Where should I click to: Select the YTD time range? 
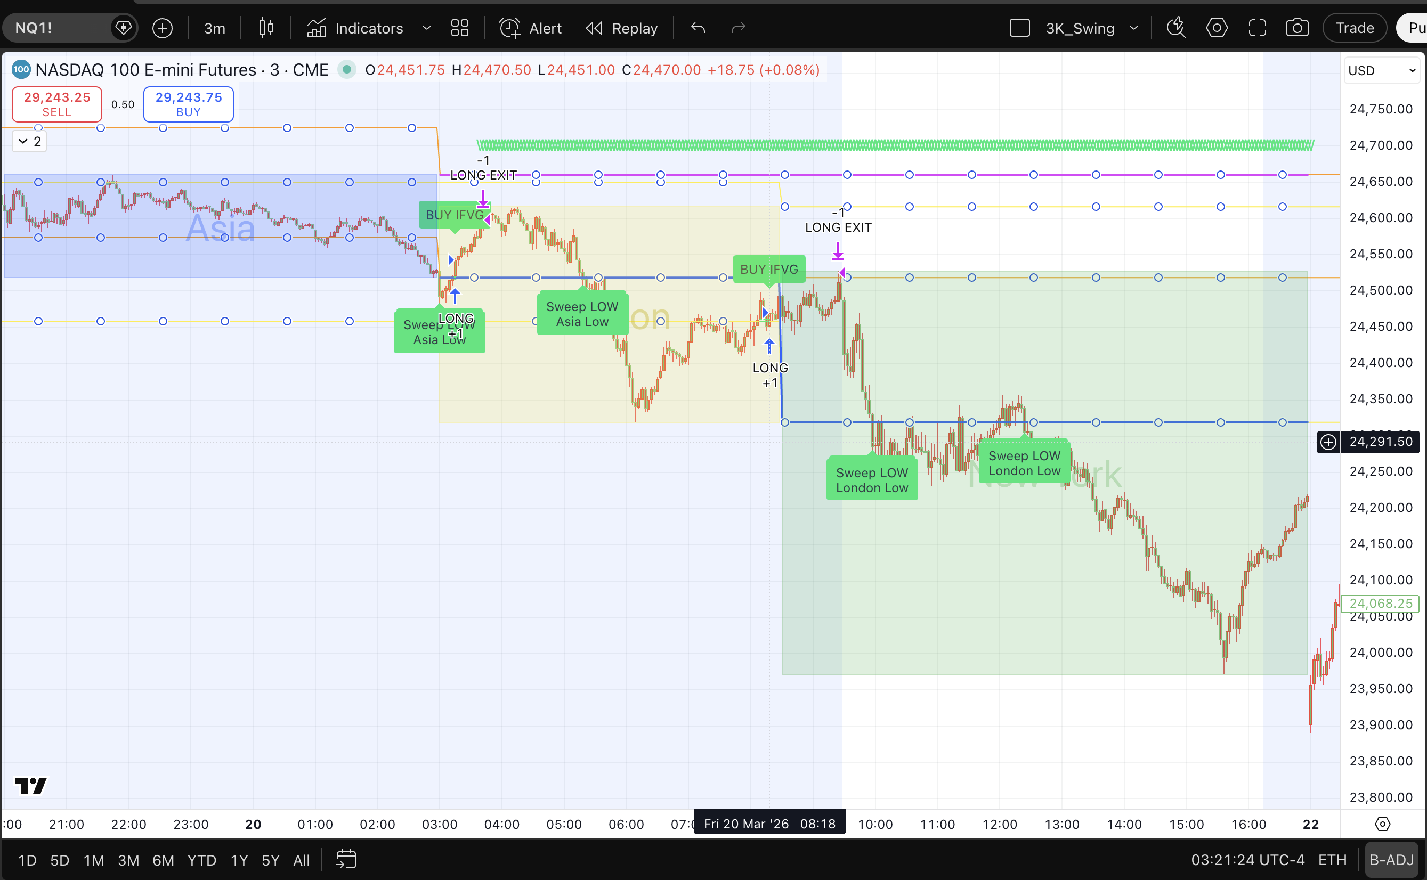[202, 860]
